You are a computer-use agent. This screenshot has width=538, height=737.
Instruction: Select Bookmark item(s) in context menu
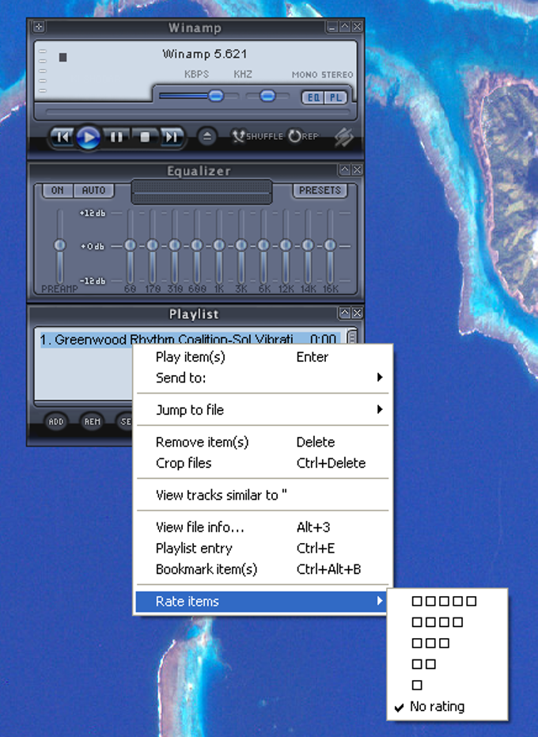tap(263, 569)
